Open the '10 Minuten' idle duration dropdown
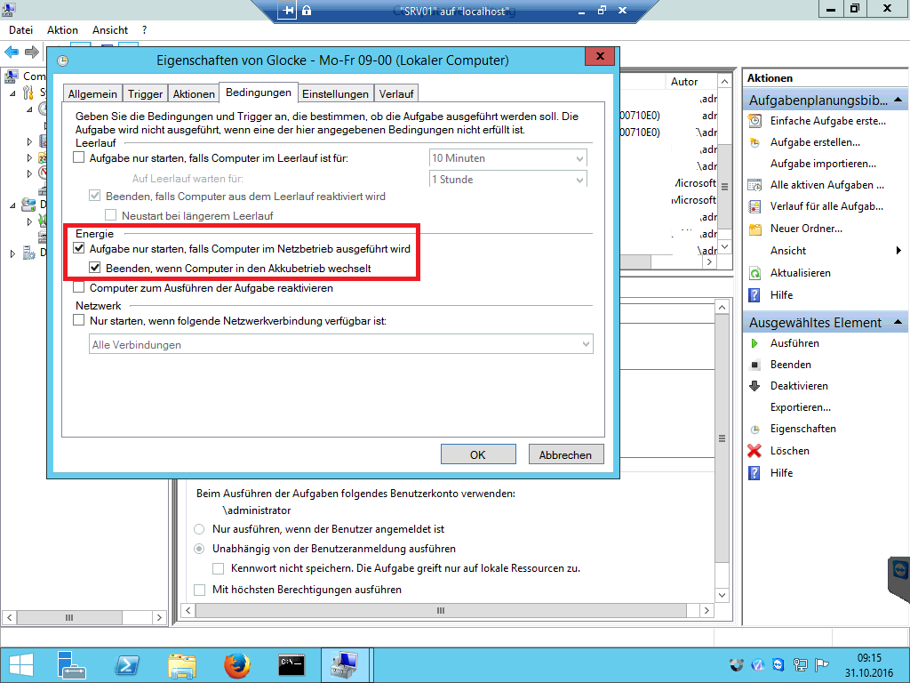The width and height of the screenshot is (910, 683). coord(507,158)
